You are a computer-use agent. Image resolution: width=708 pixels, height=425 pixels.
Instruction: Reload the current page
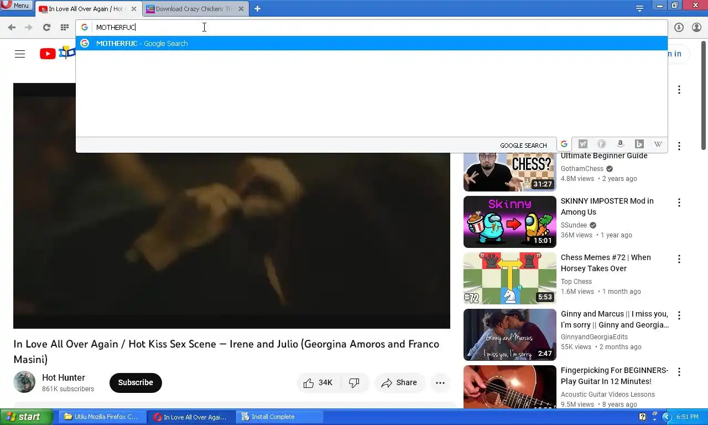46,27
